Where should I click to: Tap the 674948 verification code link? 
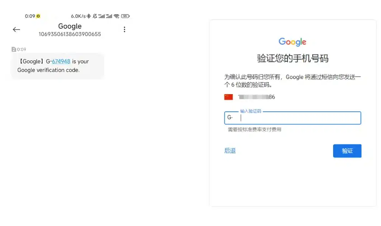pos(61,61)
